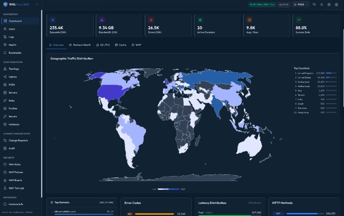Image resolution: width=344 pixels, height=216 pixels.
Task: Open Bookmarks in the sidebar
Action: [20, 52]
